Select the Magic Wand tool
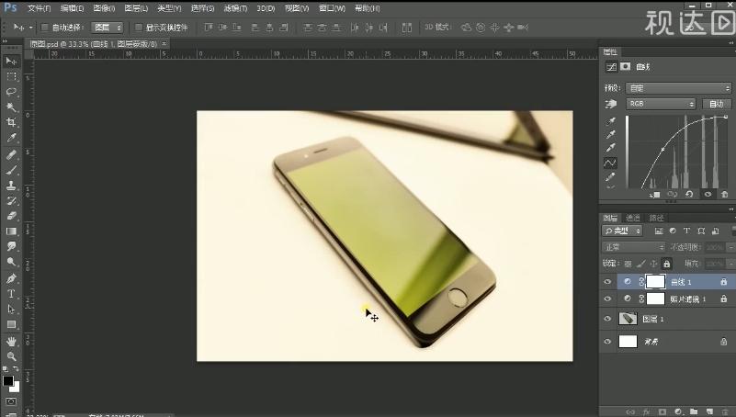Screen dimensions: 736x417 11,107
